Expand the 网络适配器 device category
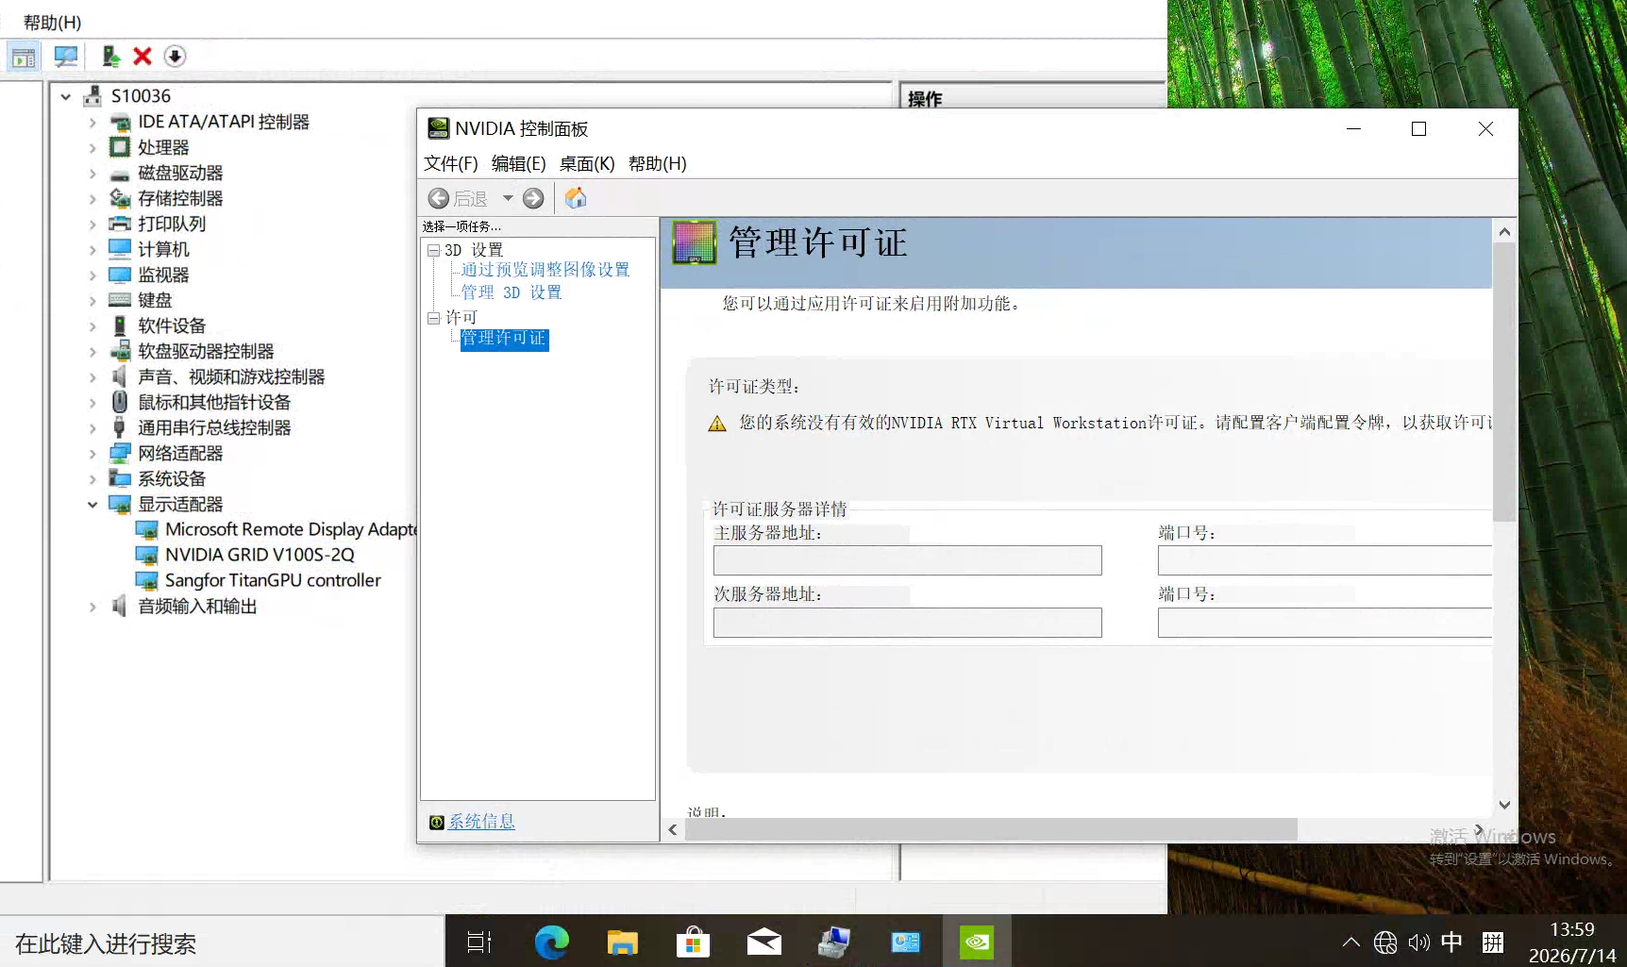The image size is (1627, 967). (x=92, y=454)
